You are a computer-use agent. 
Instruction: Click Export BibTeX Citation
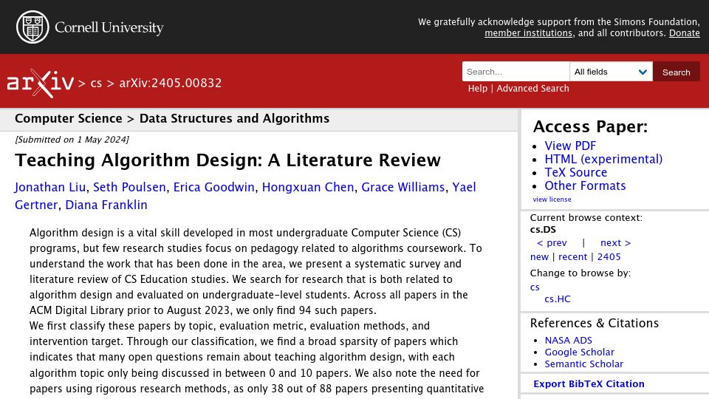[x=589, y=383]
